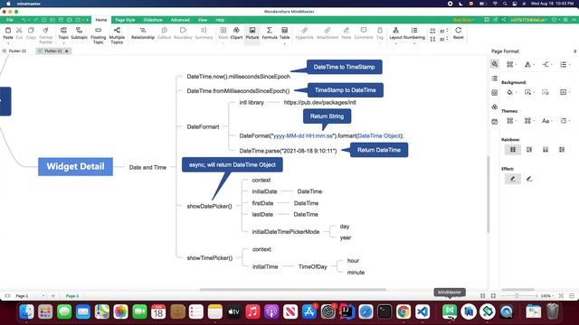Open the Help tab
This screenshot has height=325, width=579.
[220, 20]
